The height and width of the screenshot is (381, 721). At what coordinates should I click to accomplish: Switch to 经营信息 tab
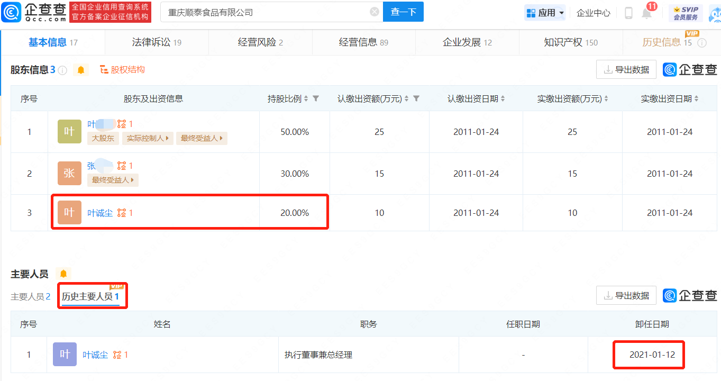(363, 42)
